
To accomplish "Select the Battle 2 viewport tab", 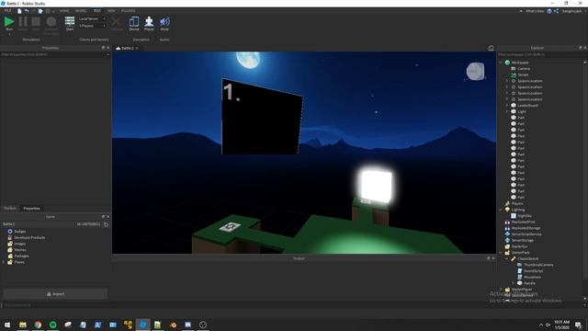I will coord(127,48).
